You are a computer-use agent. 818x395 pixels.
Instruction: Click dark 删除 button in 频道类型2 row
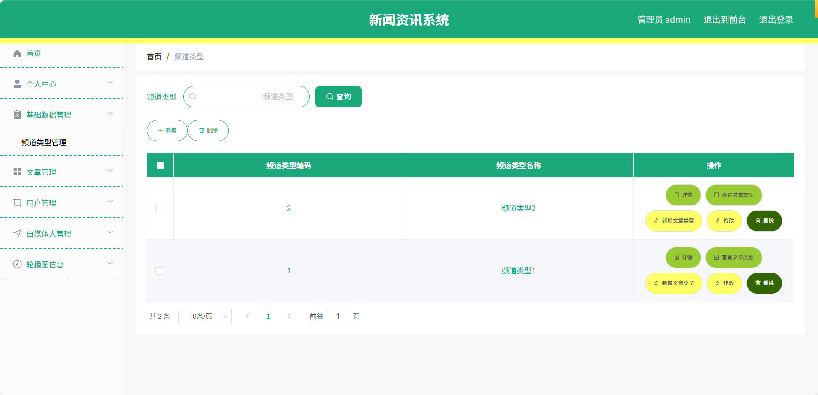click(764, 221)
